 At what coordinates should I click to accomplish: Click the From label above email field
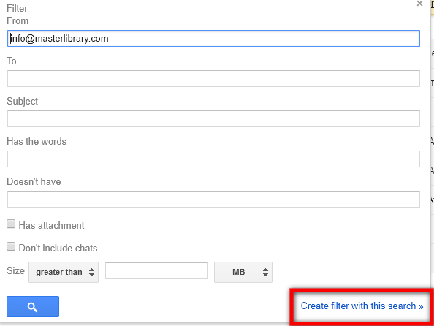coord(18,20)
